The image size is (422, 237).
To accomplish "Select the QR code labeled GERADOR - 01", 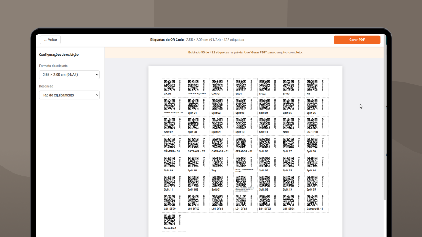I will [x=241, y=143].
